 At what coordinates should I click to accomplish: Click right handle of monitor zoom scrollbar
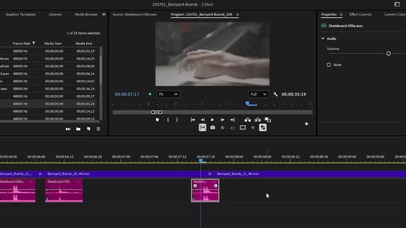[x=160, y=112]
